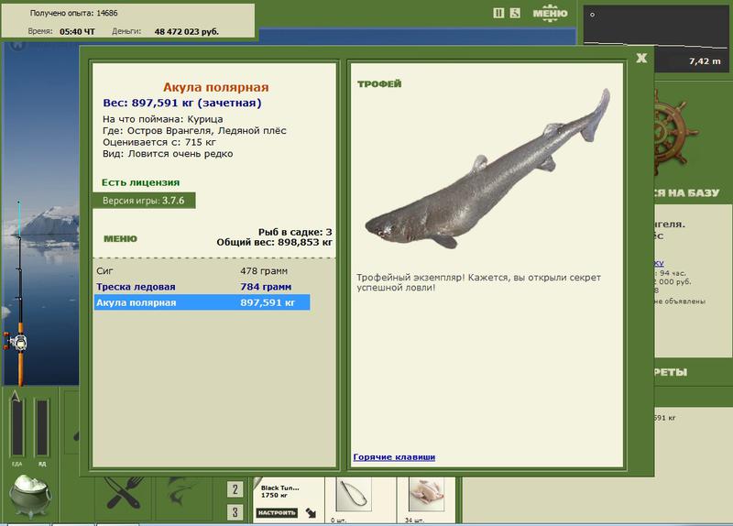Click the Деньги 48 472 023 руб. balance
Screen dimensions: 733x526
click(165, 31)
